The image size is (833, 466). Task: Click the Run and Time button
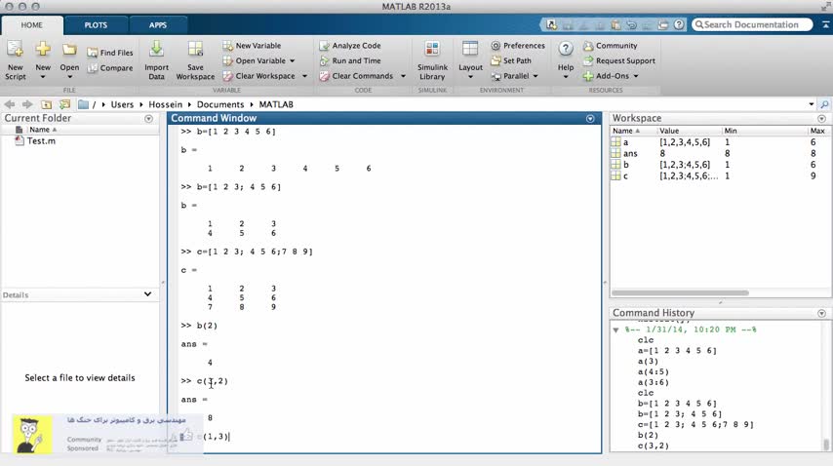click(x=356, y=60)
